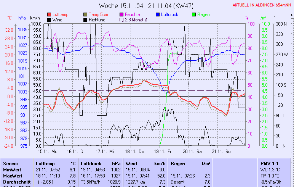The image size is (294, 187).
Task: Click the black Richtung legend square
Action: pos(86,19)
